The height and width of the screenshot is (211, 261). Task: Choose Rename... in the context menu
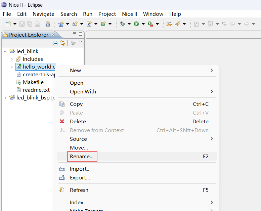coord(137,157)
